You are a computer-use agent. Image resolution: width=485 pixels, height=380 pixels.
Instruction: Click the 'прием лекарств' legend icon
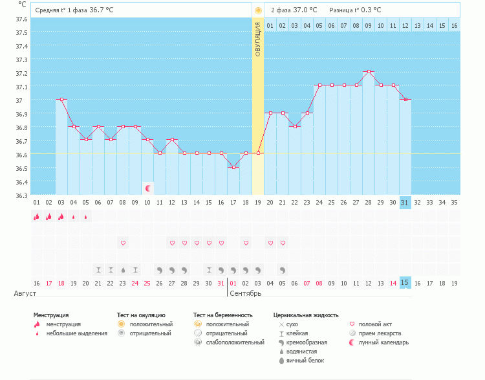pos(352,333)
